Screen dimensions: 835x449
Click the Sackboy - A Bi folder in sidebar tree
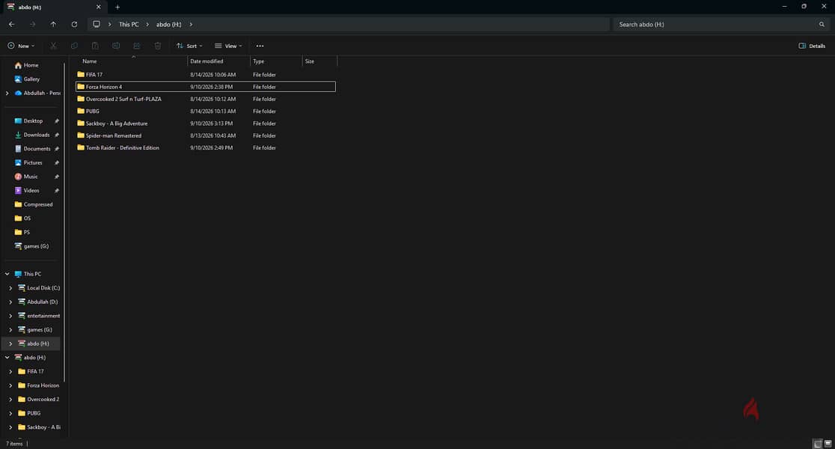pyautogui.click(x=39, y=427)
